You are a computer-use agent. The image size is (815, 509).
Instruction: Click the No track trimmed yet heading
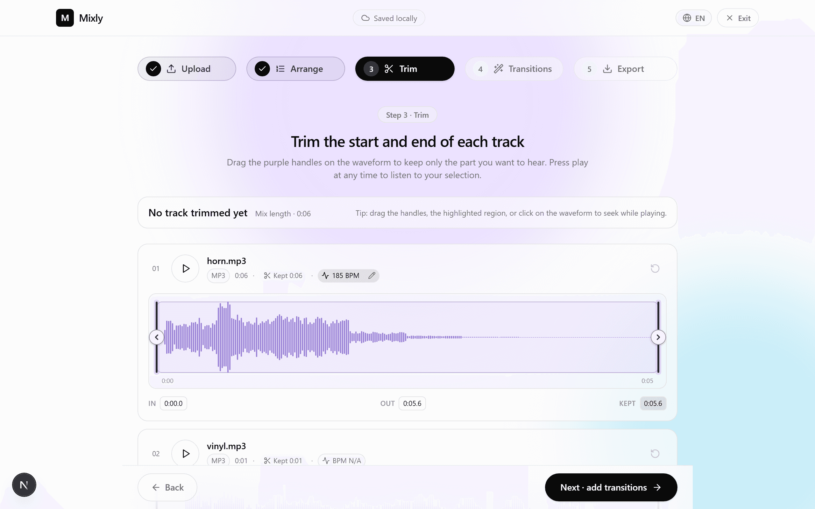(198, 213)
